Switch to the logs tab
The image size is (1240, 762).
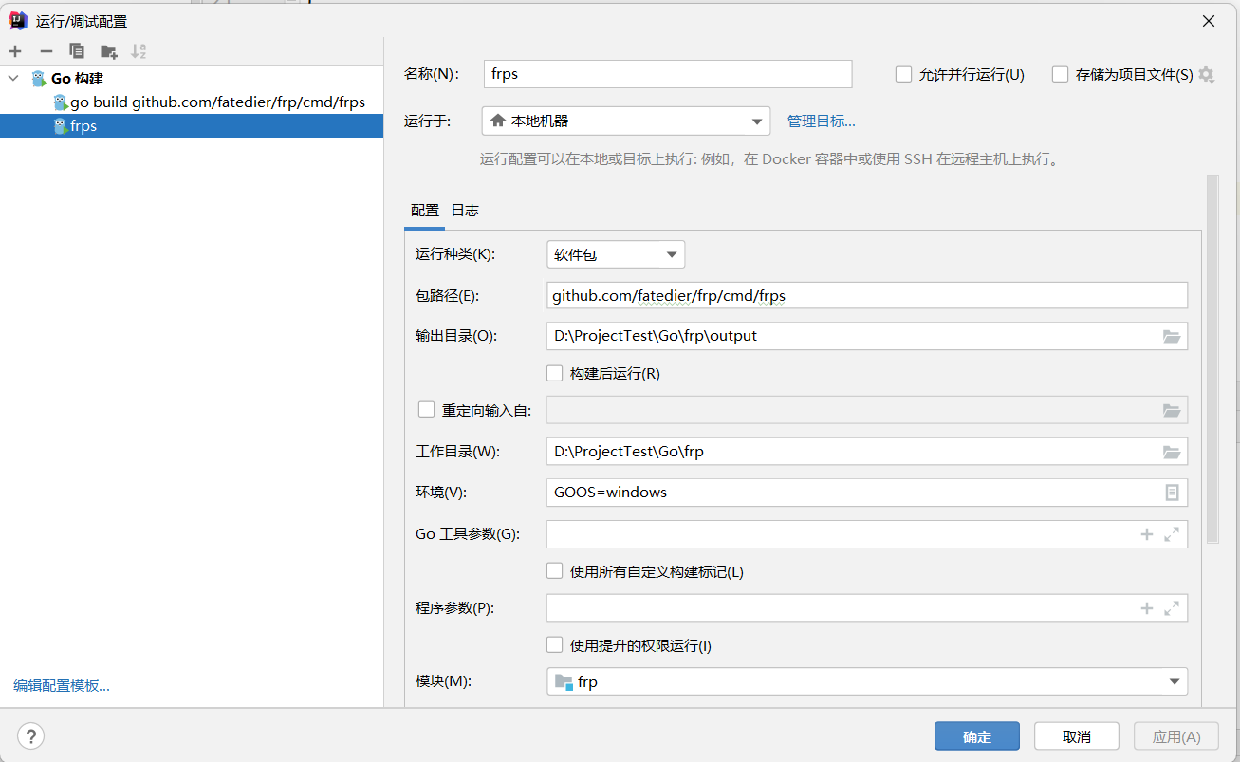[x=465, y=210]
